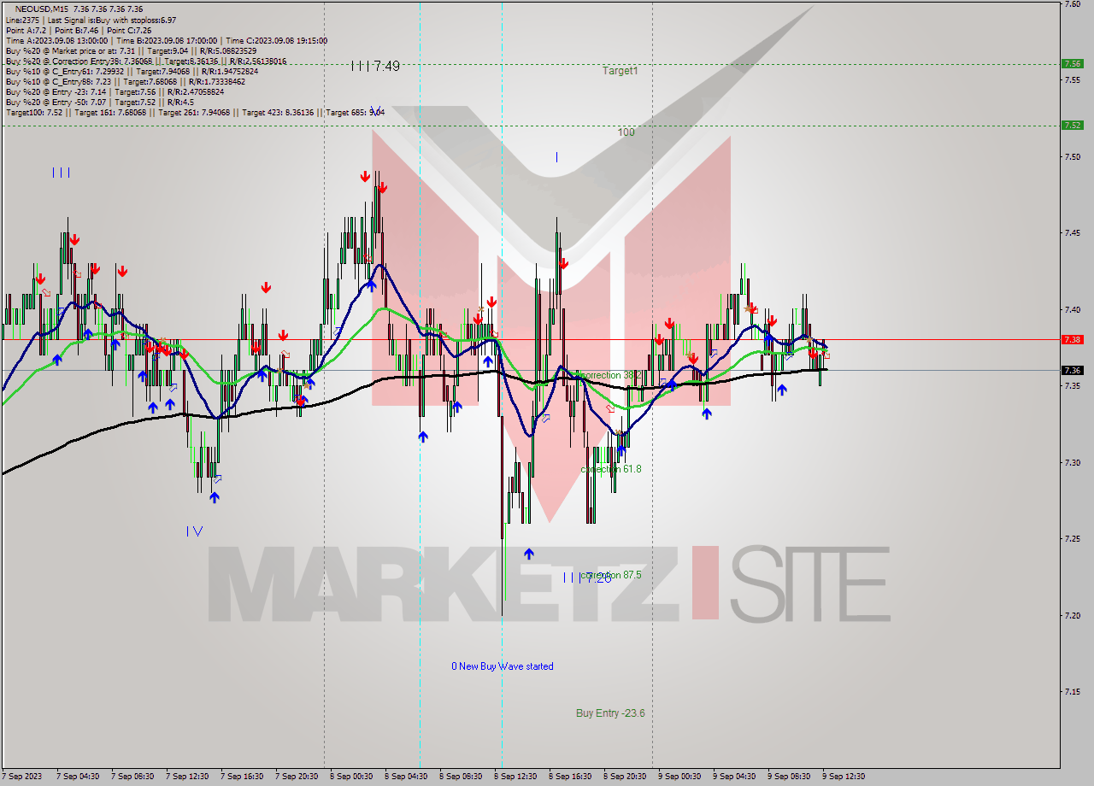Click the blue 'III' wave label at upper left
Viewport: 1094px width, 786px height.
click(x=61, y=173)
